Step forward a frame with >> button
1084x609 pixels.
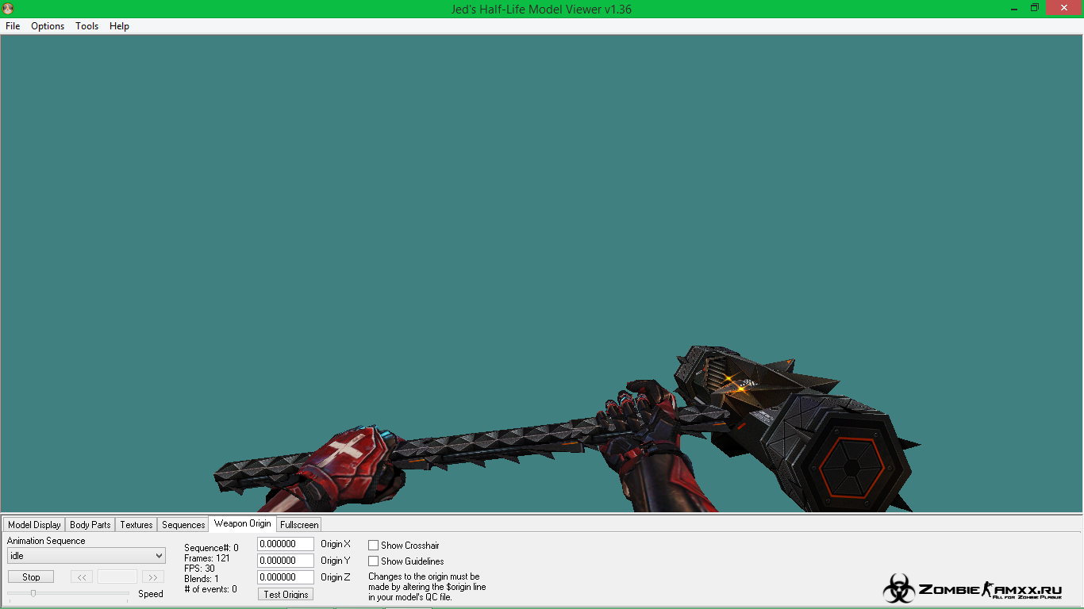point(153,577)
